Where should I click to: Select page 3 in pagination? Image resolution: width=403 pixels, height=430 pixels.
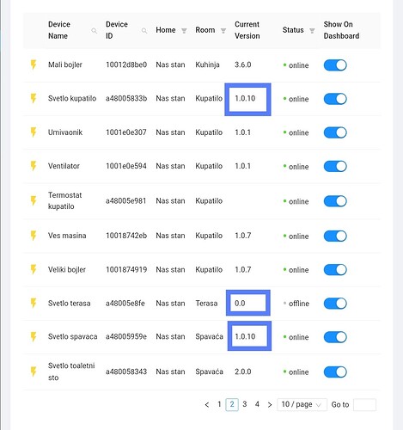(245, 404)
